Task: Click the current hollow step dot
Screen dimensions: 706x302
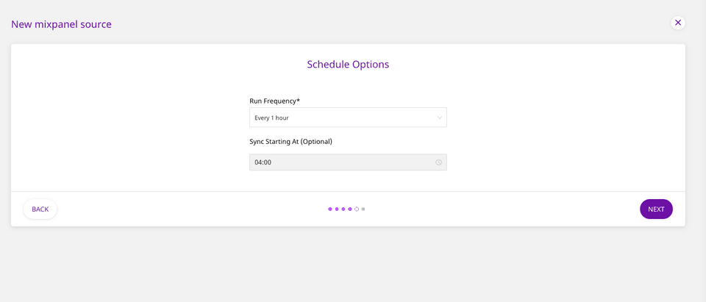Action: click(x=357, y=209)
